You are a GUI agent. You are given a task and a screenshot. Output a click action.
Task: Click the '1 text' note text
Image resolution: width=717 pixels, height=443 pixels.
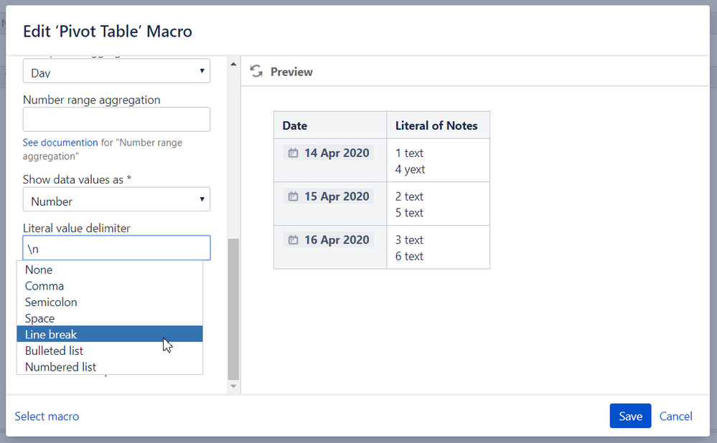pos(409,153)
